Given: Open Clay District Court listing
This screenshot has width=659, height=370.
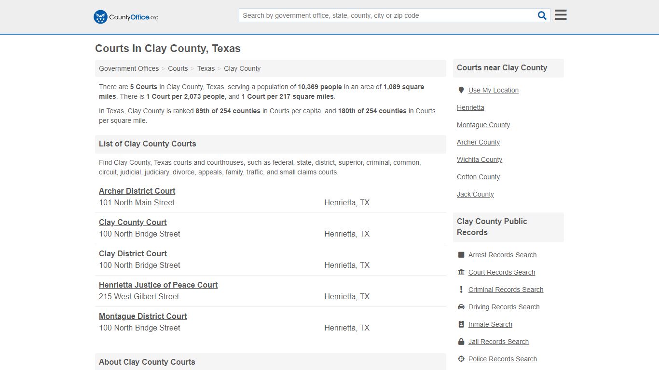Looking at the screenshot, I should click(x=133, y=253).
